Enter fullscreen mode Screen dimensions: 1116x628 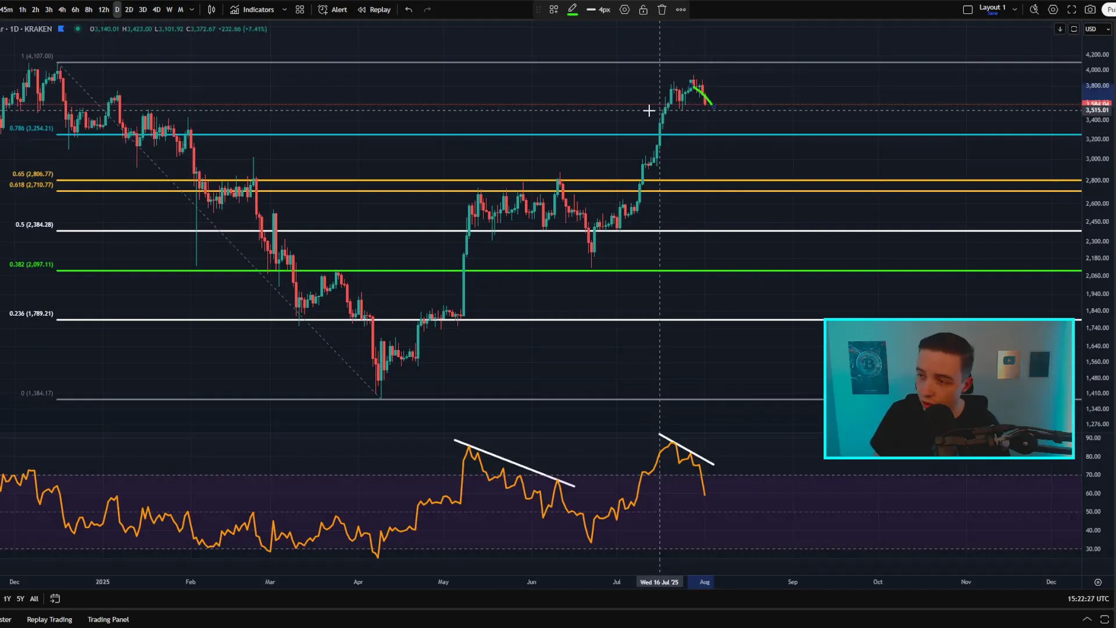pyautogui.click(x=1072, y=10)
